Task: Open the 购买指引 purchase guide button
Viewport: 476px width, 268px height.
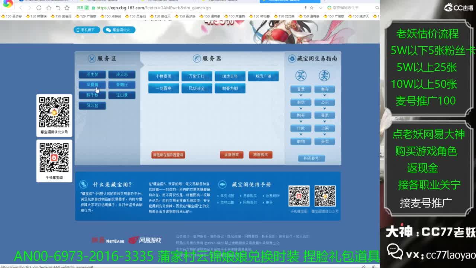Action: [x=312, y=159]
